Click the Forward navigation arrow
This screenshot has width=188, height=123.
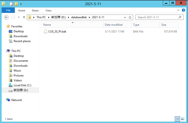(13, 18)
